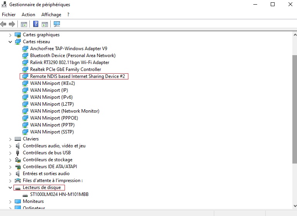The image size is (297, 216).
Task: Click the action pane toolbar icon with green arrow
Action: coord(45,24)
